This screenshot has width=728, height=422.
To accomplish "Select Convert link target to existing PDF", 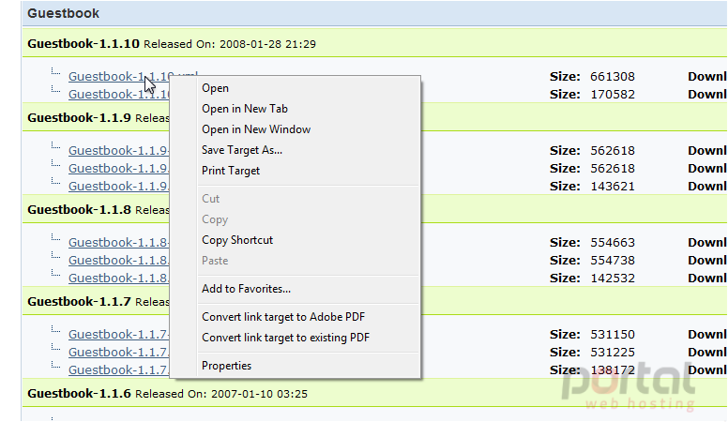I will 285,338.
